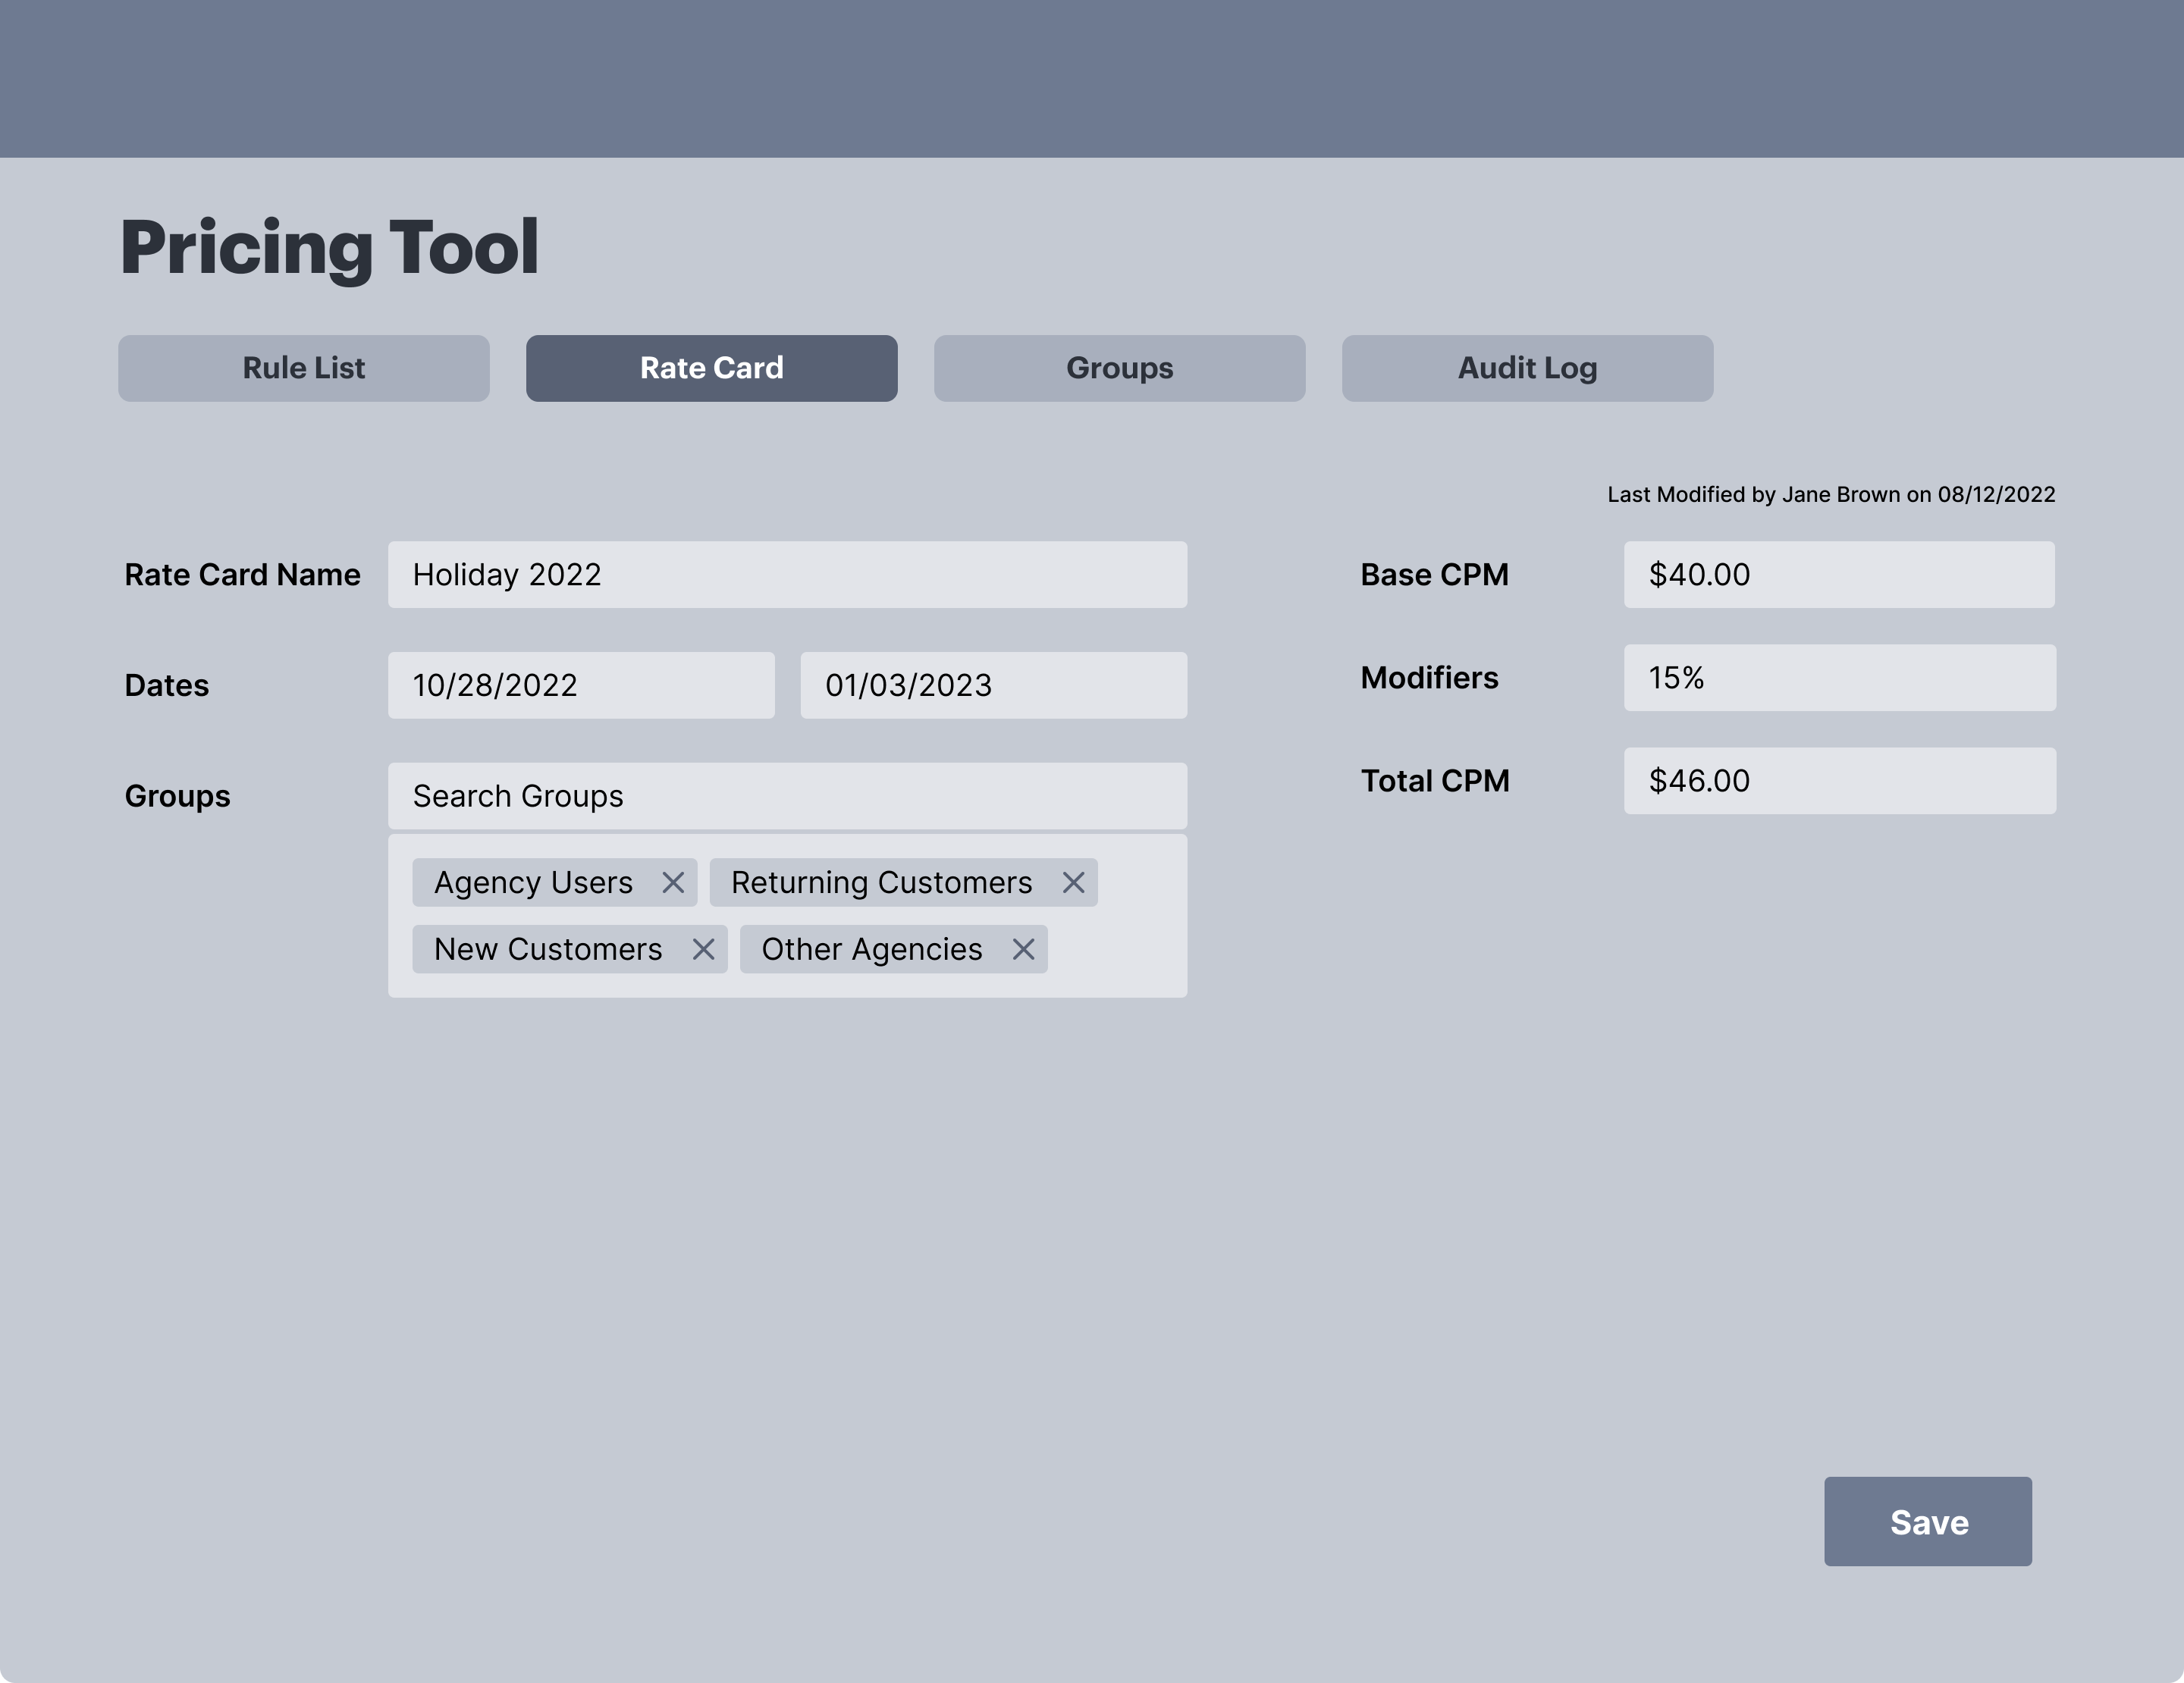Edit the Modifiers percentage field
Image resolution: width=2184 pixels, height=1683 pixels.
(x=1839, y=678)
